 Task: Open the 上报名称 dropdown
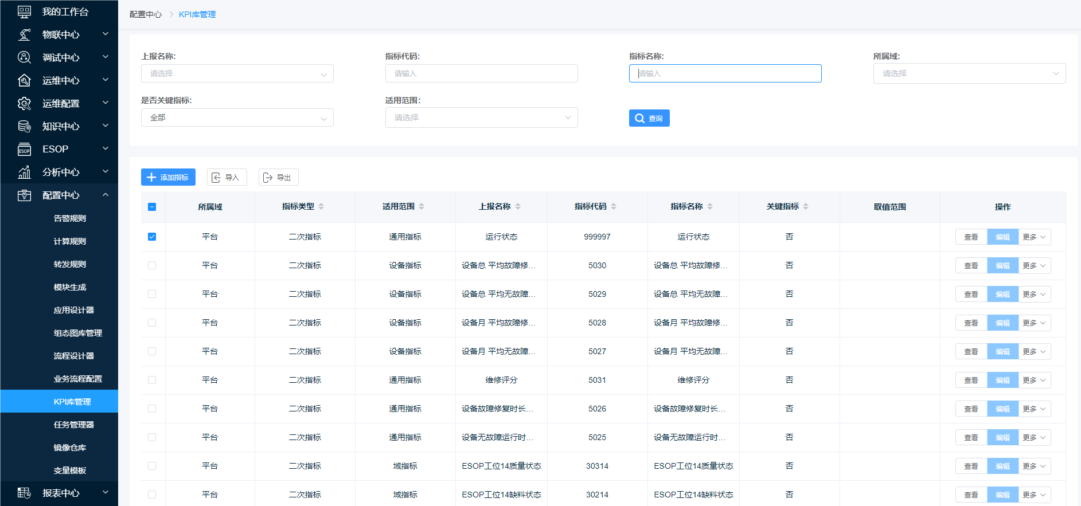click(237, 73)
